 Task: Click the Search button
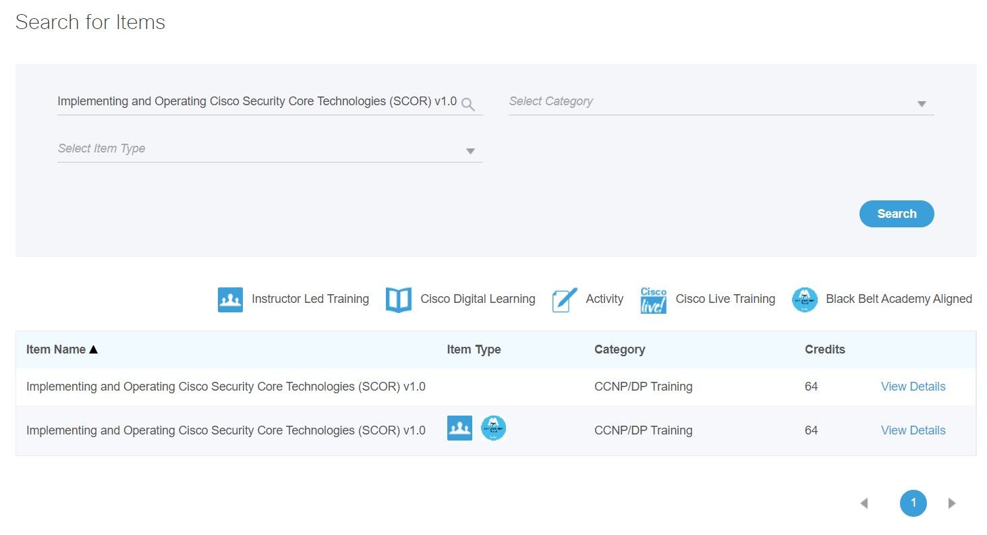pyautogui.click(x=897, y=214)
